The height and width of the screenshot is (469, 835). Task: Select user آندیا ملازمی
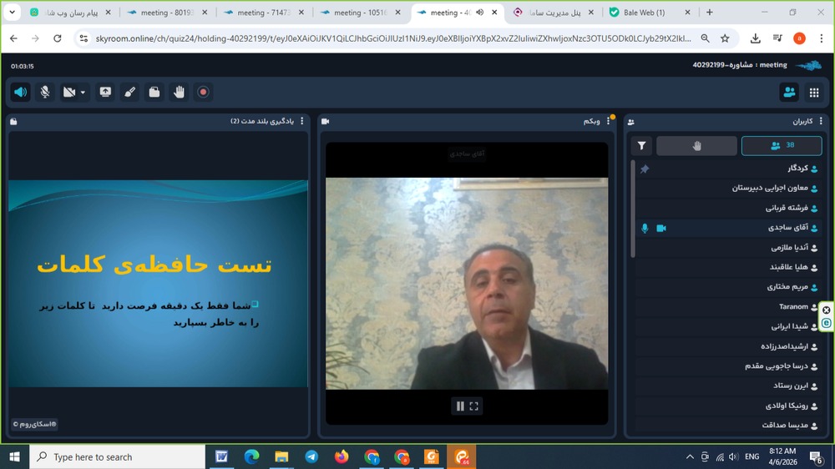tap(729, 248)
